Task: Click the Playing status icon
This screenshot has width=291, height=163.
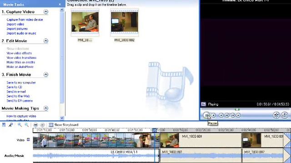Action: 204,104
